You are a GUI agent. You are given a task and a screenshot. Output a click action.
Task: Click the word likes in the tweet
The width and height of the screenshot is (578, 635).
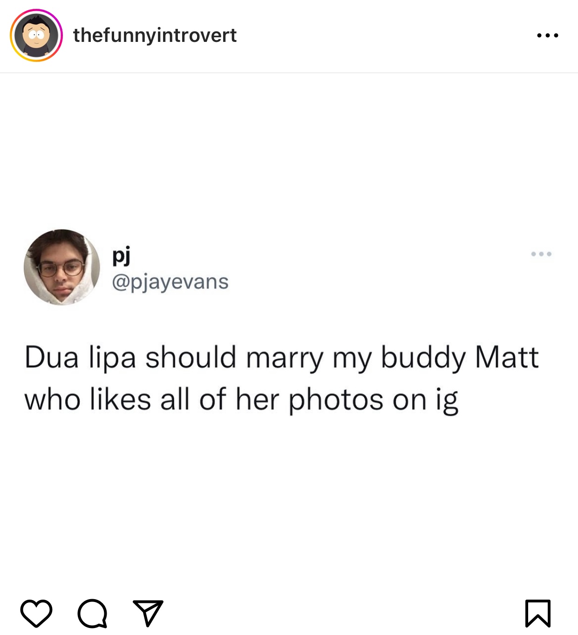[120, 399]
